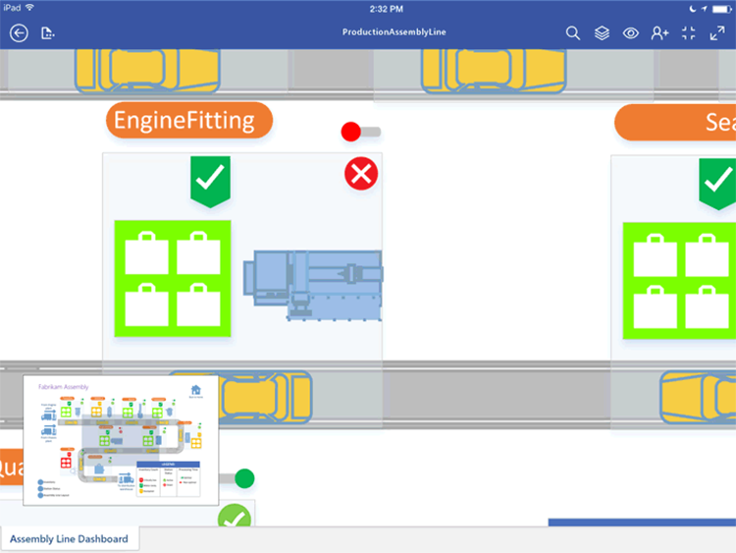Click the inward-arrows fit-to-page icon
Image resolution: width=736 pixels, height=553 pixels.
click(x=689, y=33)
